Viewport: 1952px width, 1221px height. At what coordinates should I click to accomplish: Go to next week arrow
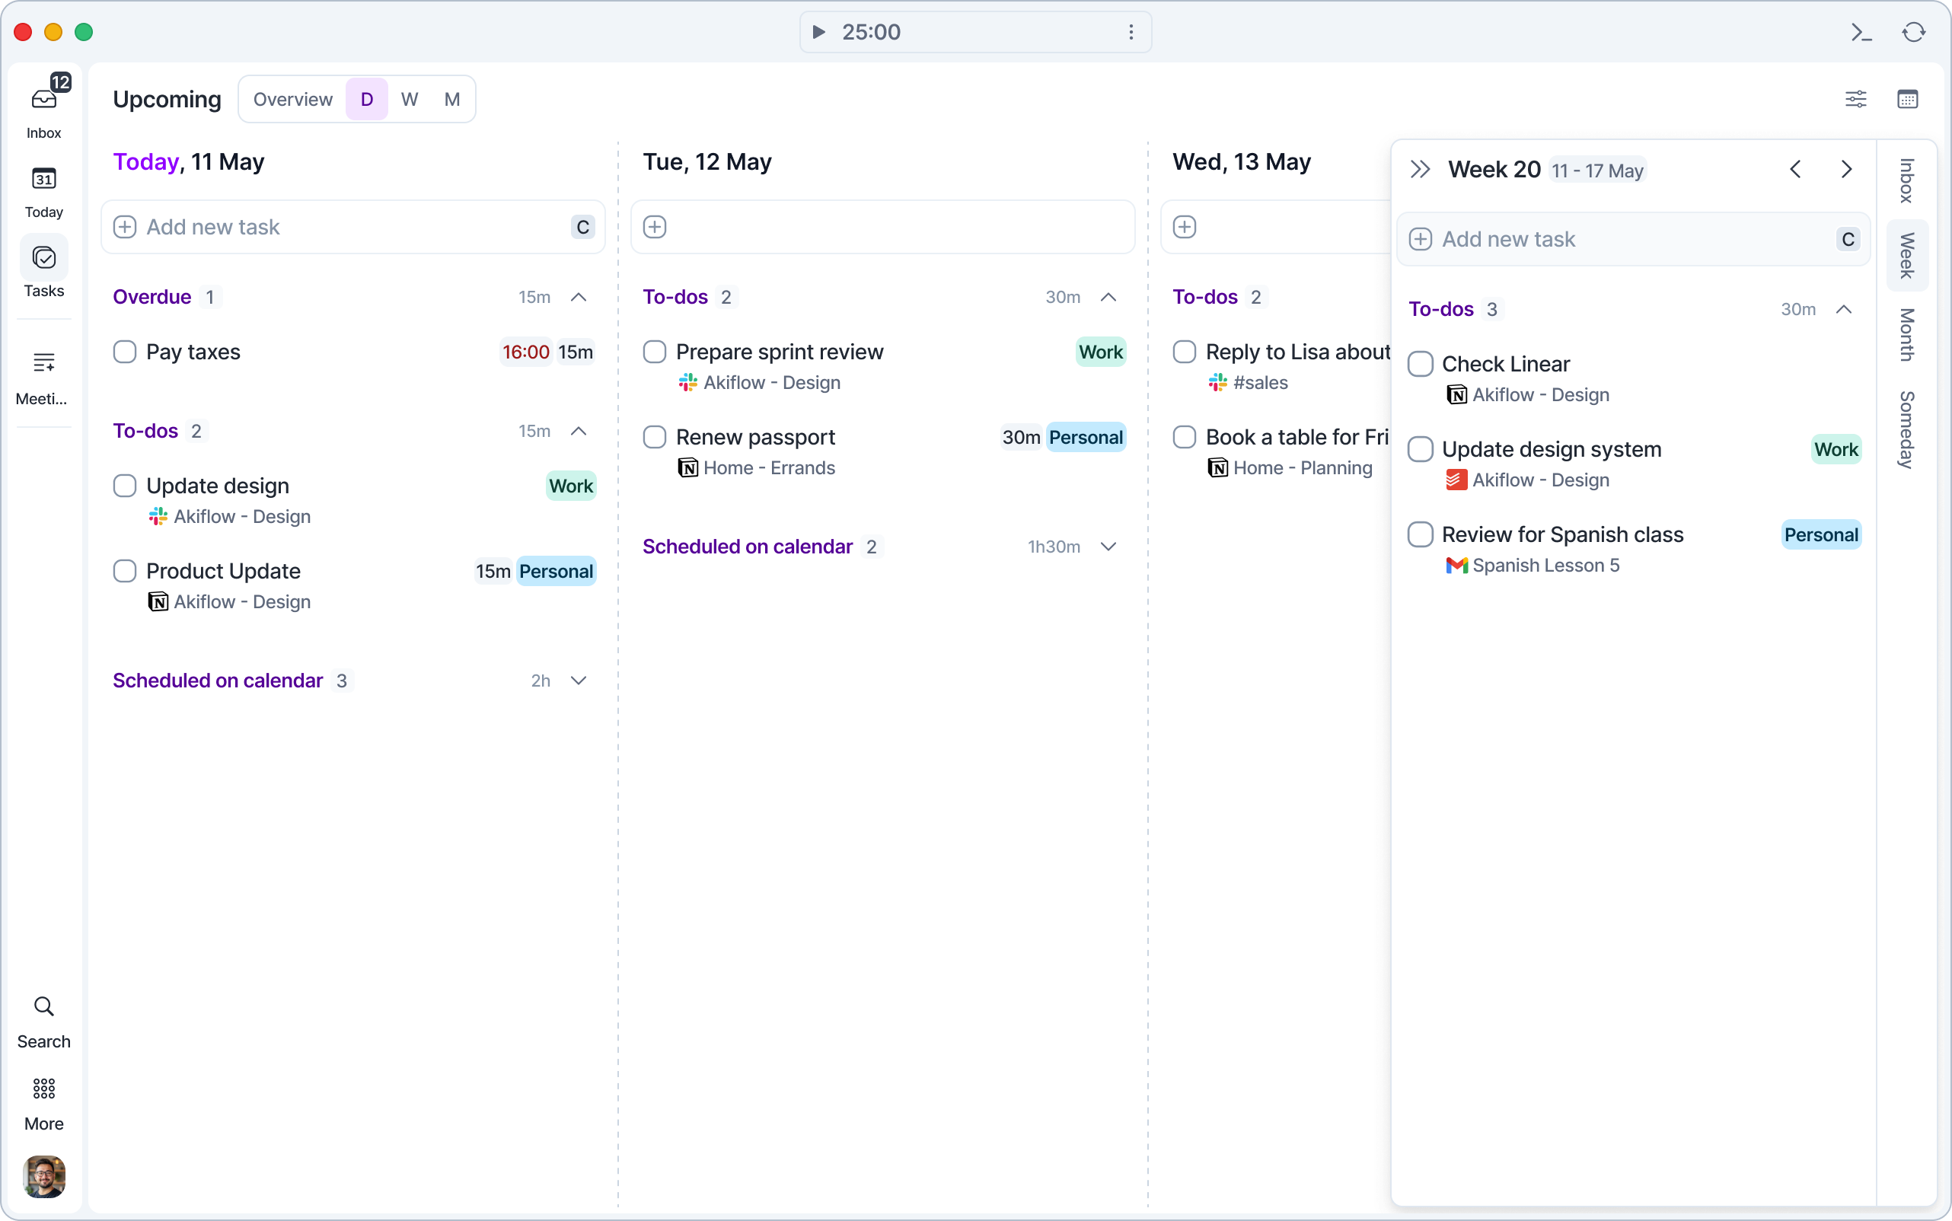[1846, 170]
